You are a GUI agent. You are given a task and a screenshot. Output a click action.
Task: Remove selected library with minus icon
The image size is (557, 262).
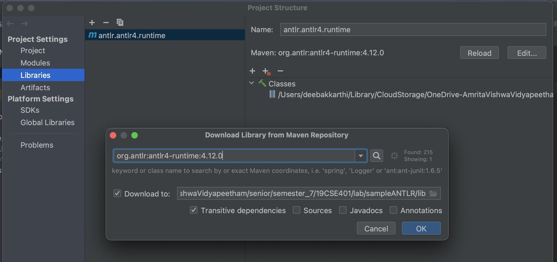[106, 23]
